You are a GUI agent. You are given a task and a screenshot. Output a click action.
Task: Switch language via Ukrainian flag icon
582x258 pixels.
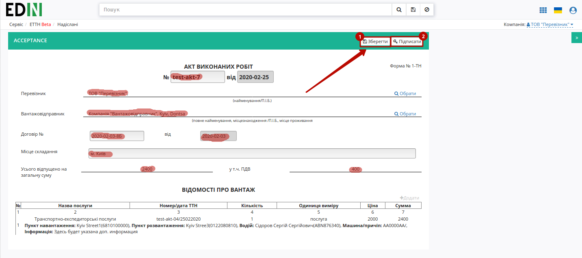click(558, 10)
